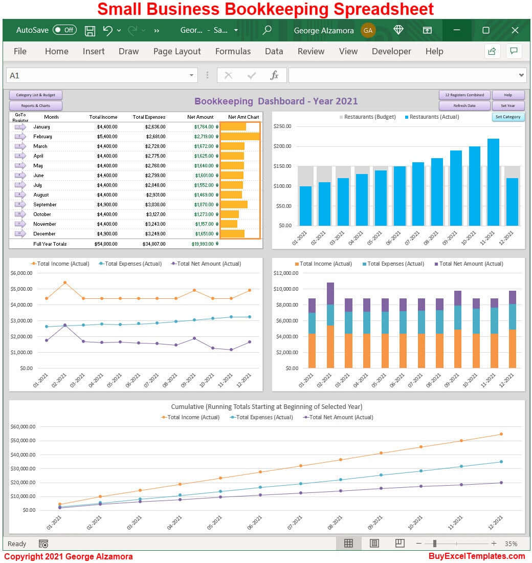The image size is (532, 563).
Task: Switch to the Formulas ribbon tab
Action: 233,51
